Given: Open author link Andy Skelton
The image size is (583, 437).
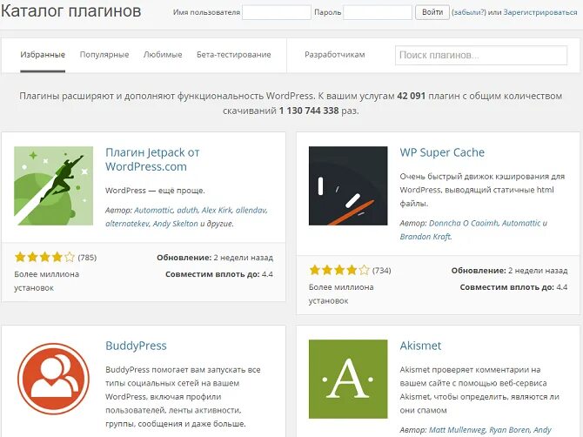Looking at the screenshot, I should 176,224.
